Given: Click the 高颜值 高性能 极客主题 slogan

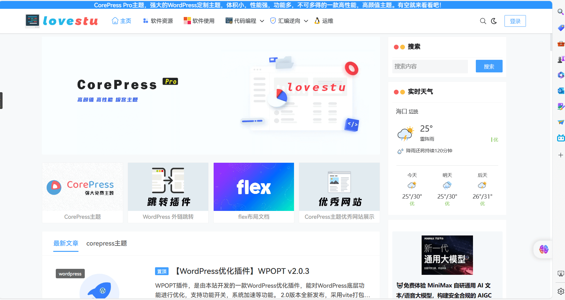Looking at the screenshot, I should [x=107, y=99].
